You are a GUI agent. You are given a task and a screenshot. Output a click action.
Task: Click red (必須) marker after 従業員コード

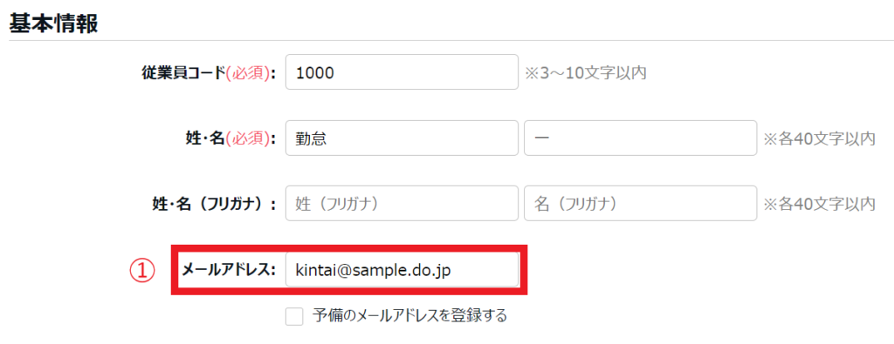pyautogui.click(x=247, y=73)
